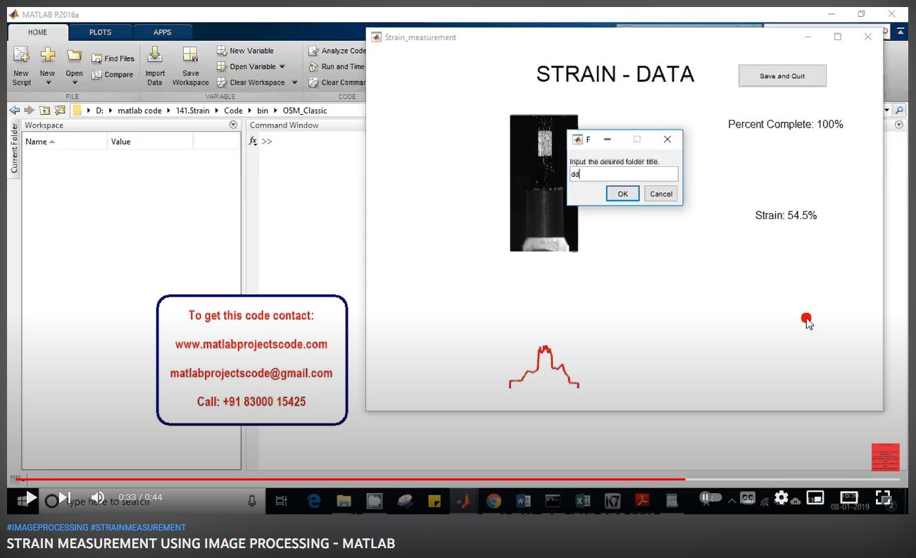The image size is (916, 558).
Task: Click the 'STRAIN - DATA' heading text
Action: (615, 74)
